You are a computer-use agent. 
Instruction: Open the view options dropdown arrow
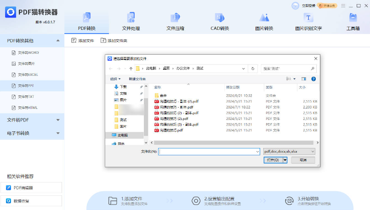pyautogui.click(x=294, y=79)
